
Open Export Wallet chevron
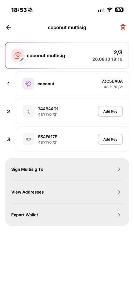click(119, 215)
